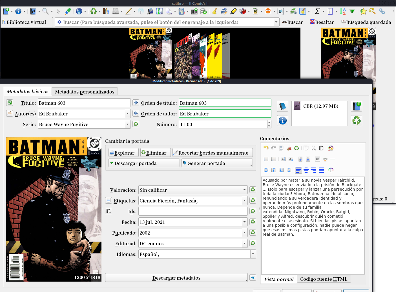Open background color paint bucket icon
396x292 pixels.
[331, 148]
